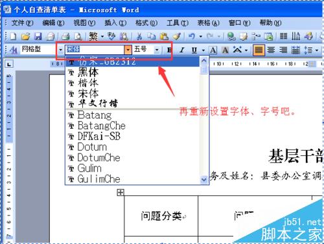The height and width of the screenshot is (244, 324).
Task: Activate the Format Painter brush
Action: (x=177, y=36)
